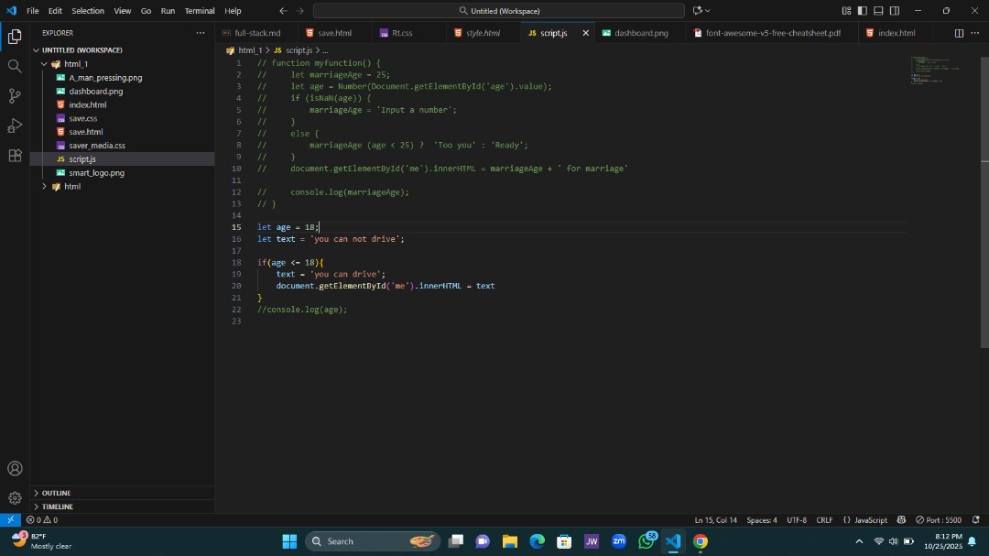Open WhatsApp from taskbar
Image resolution: width=989 pixels, height=556 pixels.
pyautogui.click(x=647, y=541)
